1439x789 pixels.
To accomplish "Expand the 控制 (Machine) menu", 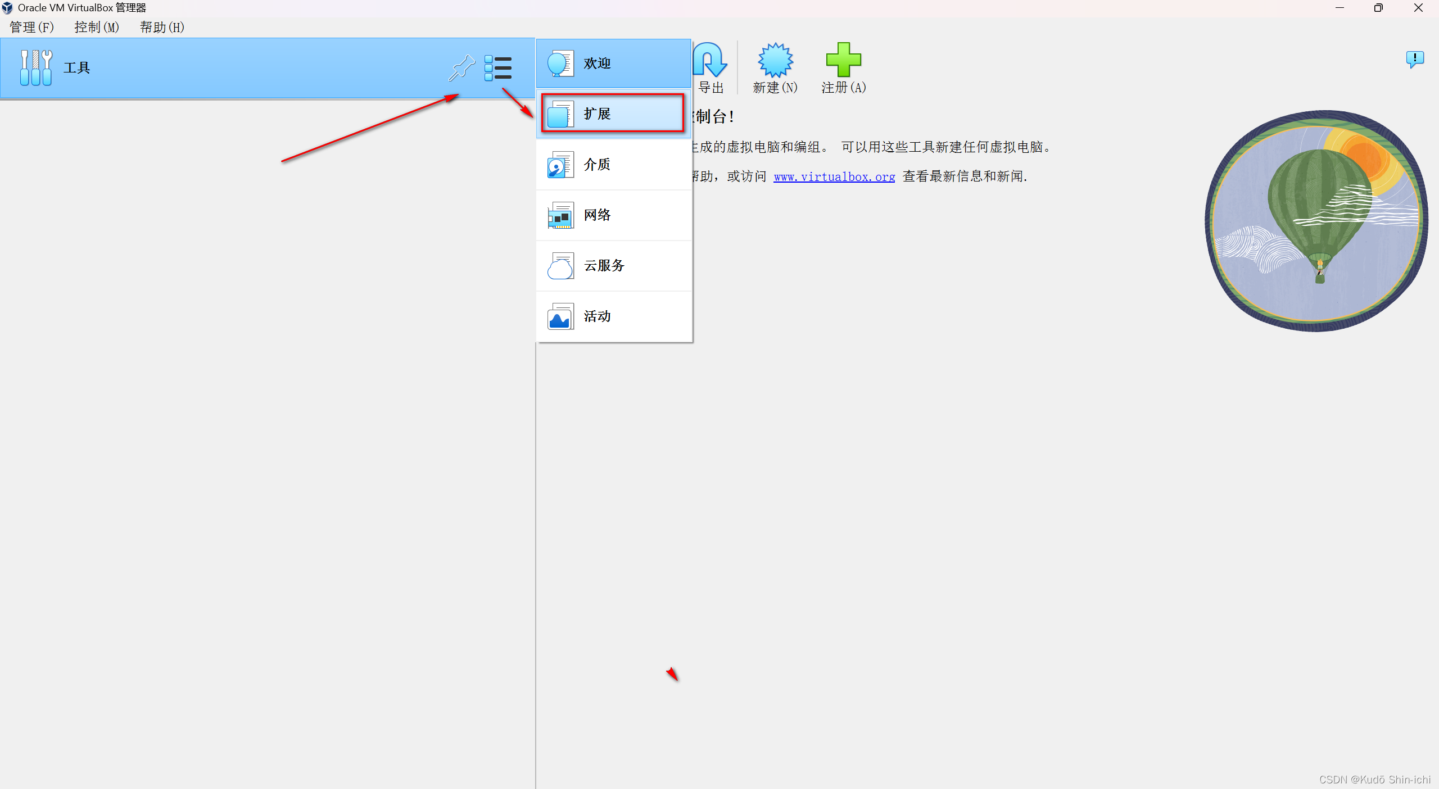I will 96,26.
